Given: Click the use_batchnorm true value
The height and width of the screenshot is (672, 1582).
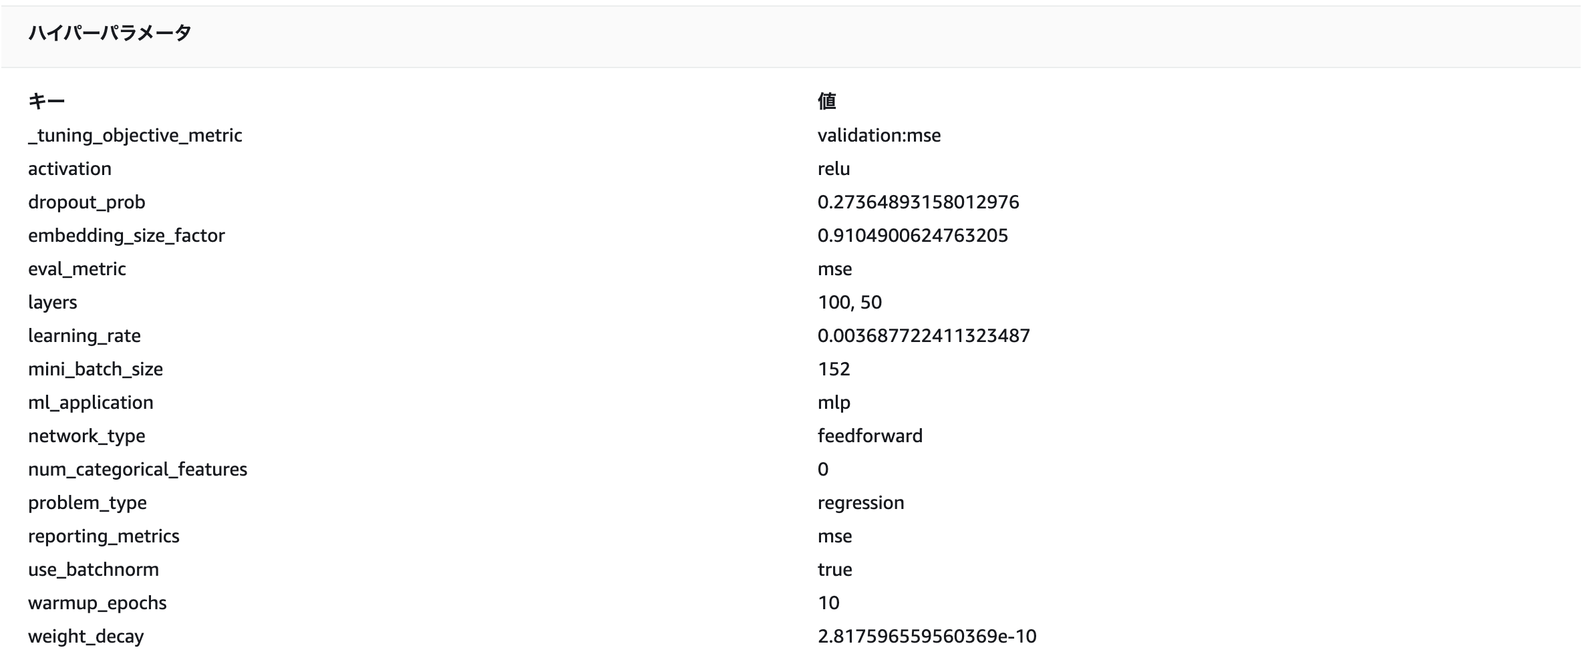Looking at the screenshot, I should pos(835,570).
